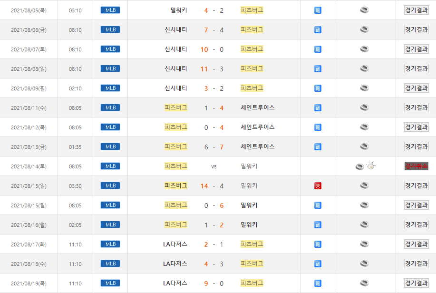Click the 경기취소 label on 08/14
This screenshot has height=293, width=436.
(416, 166)
